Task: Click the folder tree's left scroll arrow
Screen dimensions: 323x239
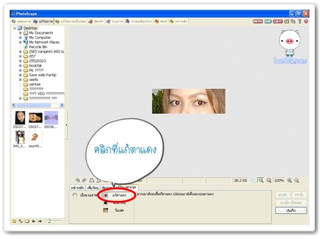Action: pos(14,105)
